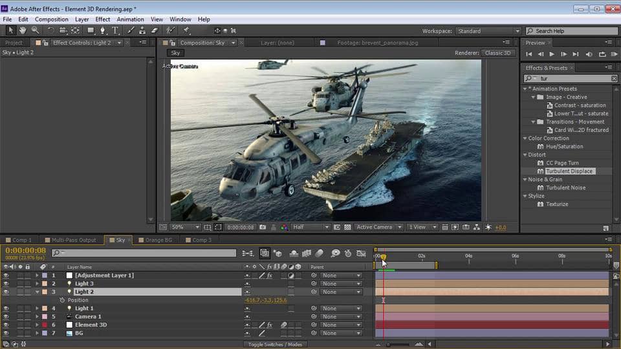
Task: Take snapshot with camera icon
Action: 263,227
